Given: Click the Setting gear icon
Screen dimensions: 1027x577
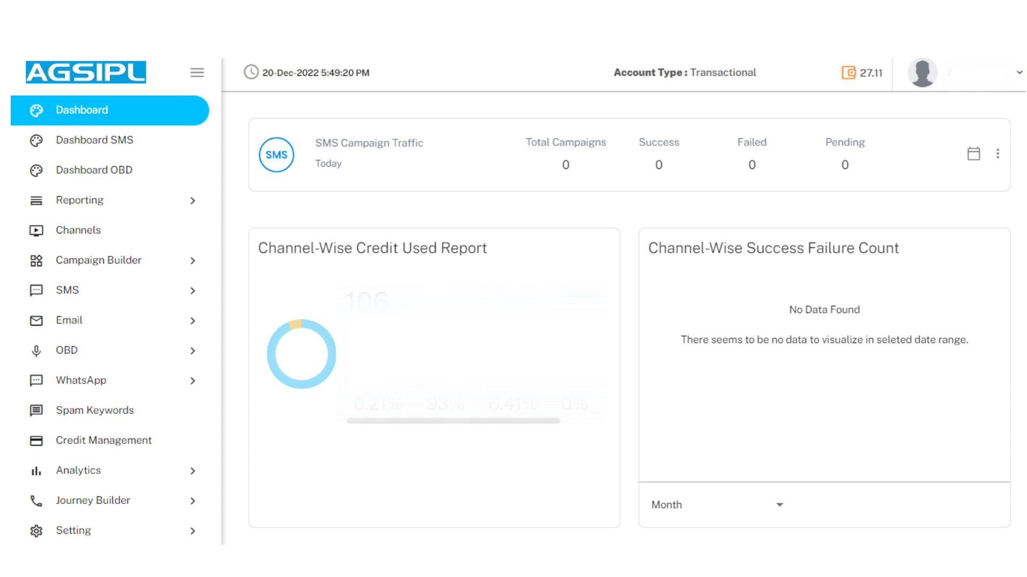Looking at the screenshot, I should 36,531.
